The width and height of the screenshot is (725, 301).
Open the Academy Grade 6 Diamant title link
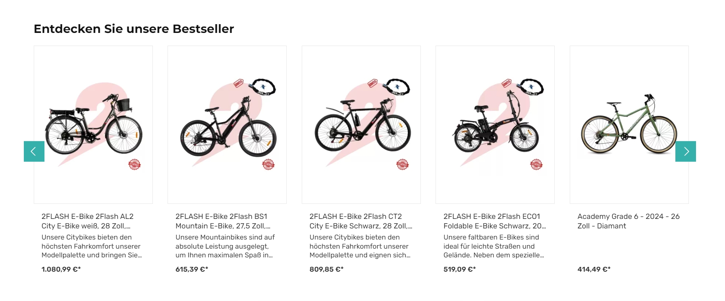629,221
